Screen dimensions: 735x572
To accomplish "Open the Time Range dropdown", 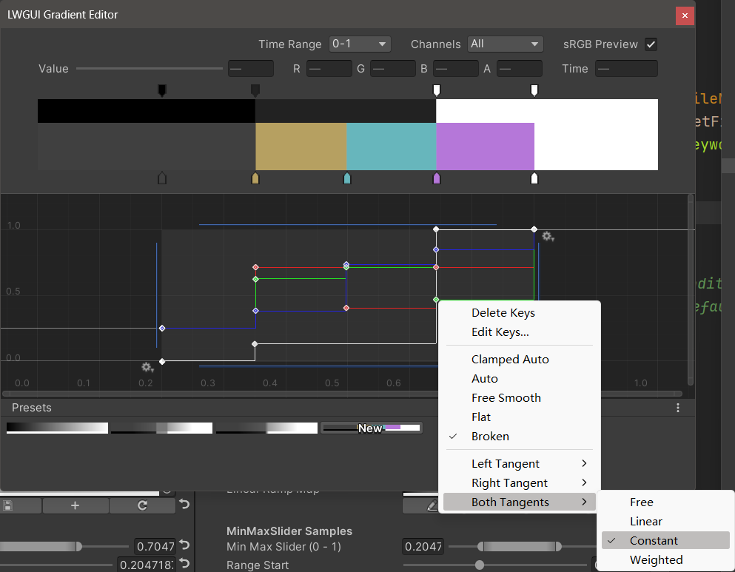I will [360, 44].
